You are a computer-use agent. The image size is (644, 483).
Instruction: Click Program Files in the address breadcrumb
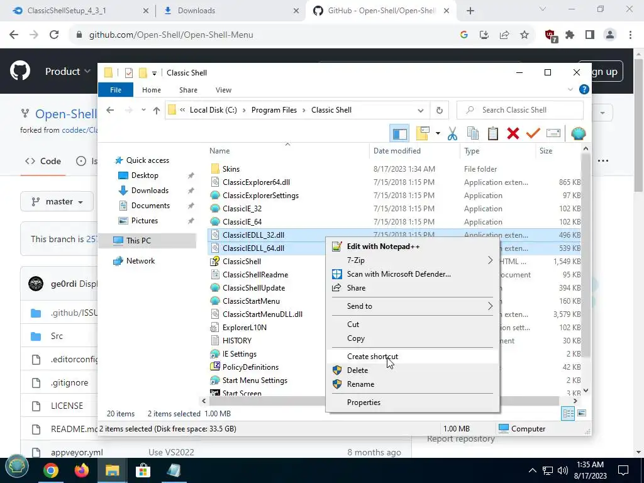coord(274,110)
